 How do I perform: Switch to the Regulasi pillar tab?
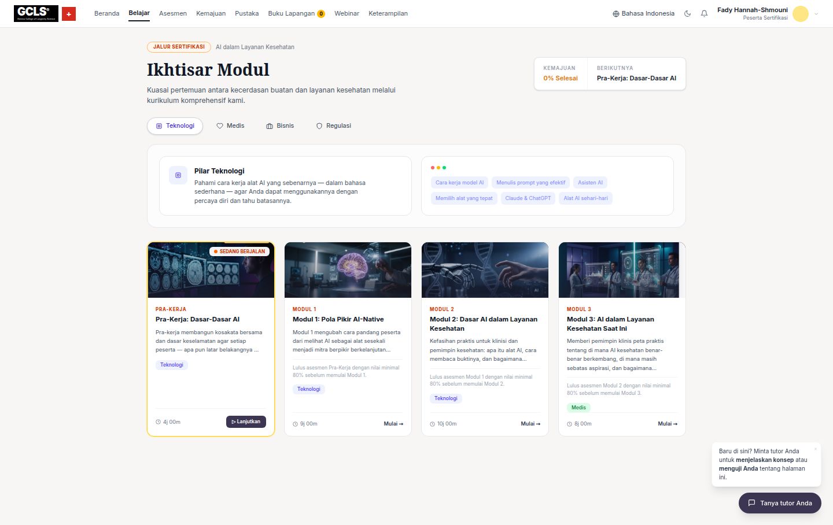(333, 126)
